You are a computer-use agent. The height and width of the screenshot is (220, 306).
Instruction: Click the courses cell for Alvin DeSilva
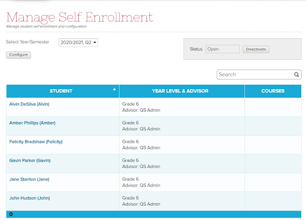(x=273, y=107)
